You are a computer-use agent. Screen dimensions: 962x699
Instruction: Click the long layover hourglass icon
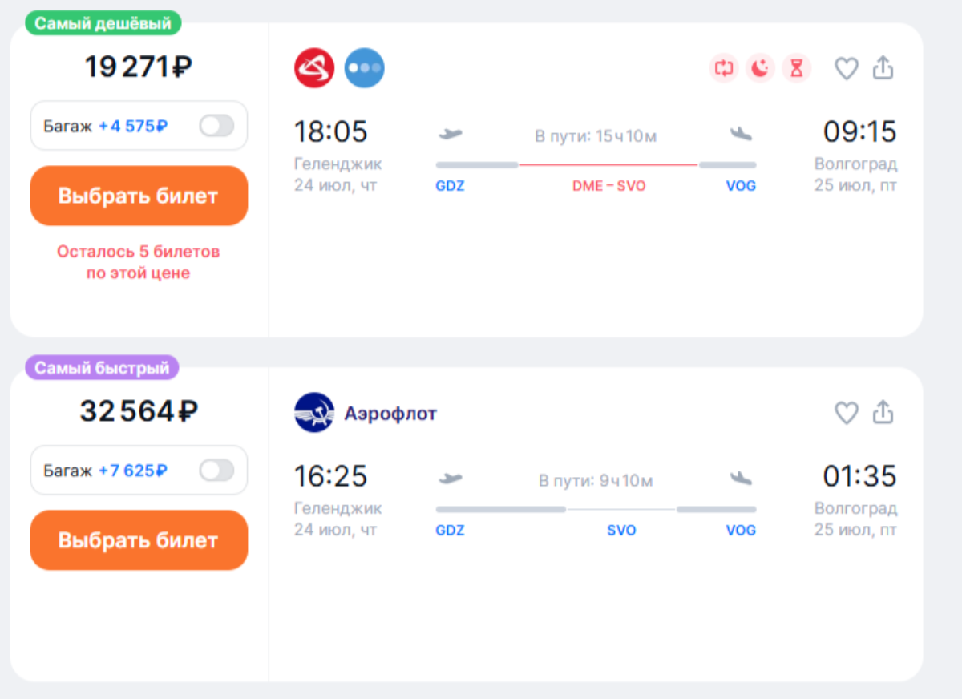(796, 68)
